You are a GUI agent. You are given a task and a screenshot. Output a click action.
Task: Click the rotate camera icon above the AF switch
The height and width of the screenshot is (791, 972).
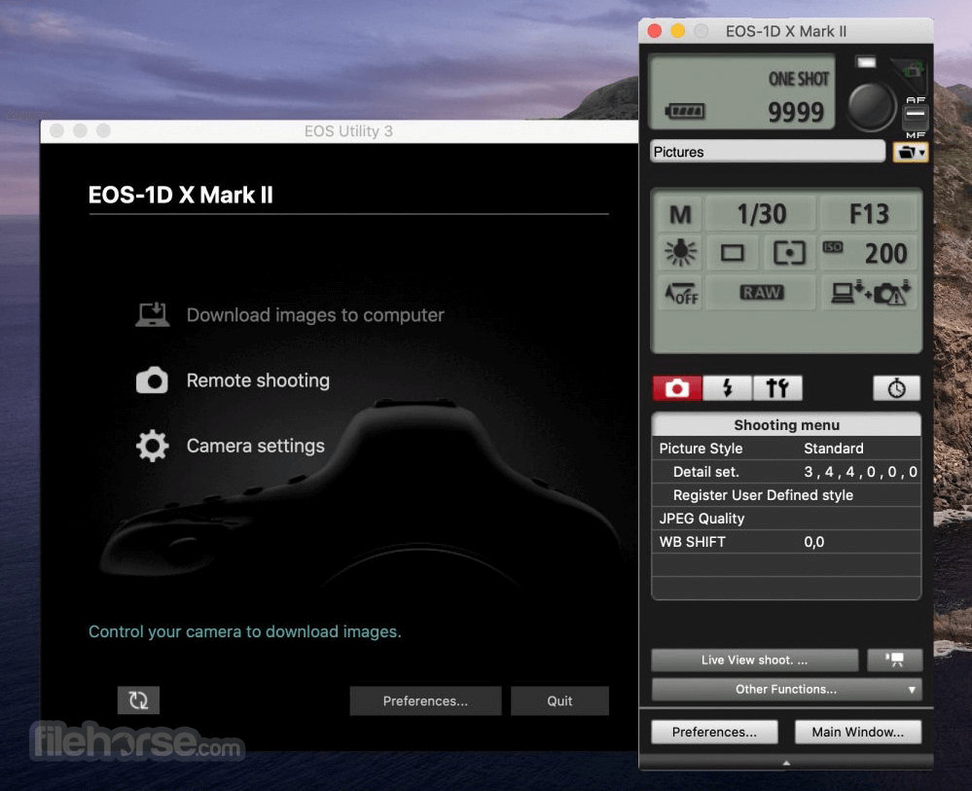912,71
